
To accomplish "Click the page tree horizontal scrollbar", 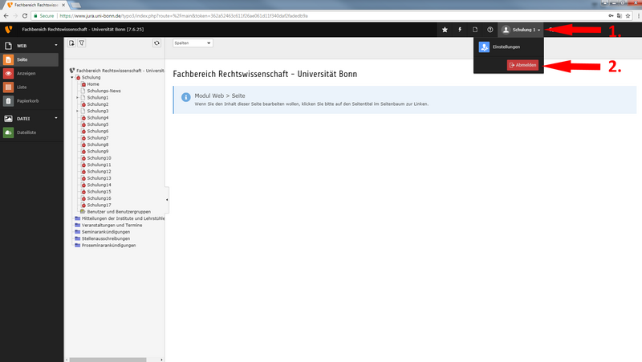I will [x=108, y=360].
